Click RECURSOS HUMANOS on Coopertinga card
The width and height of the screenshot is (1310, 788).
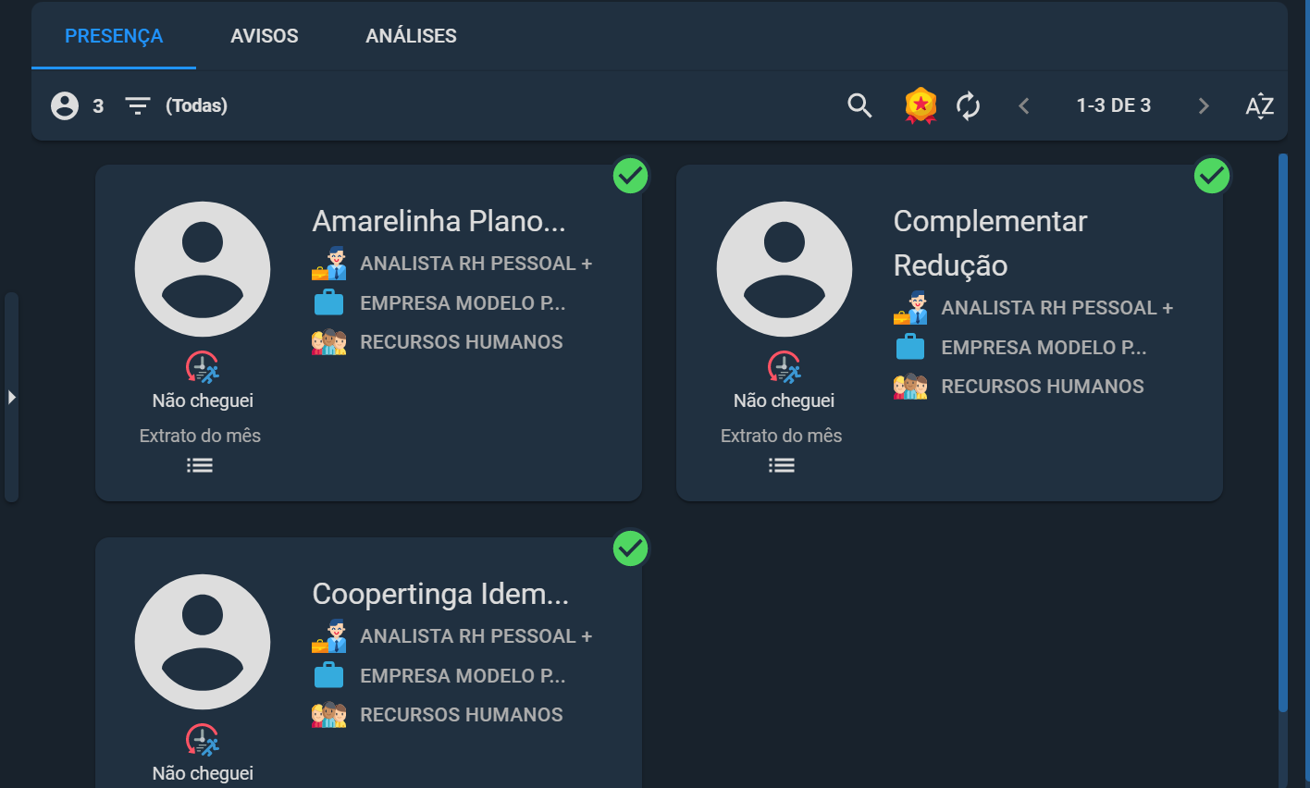click(462, 715)
